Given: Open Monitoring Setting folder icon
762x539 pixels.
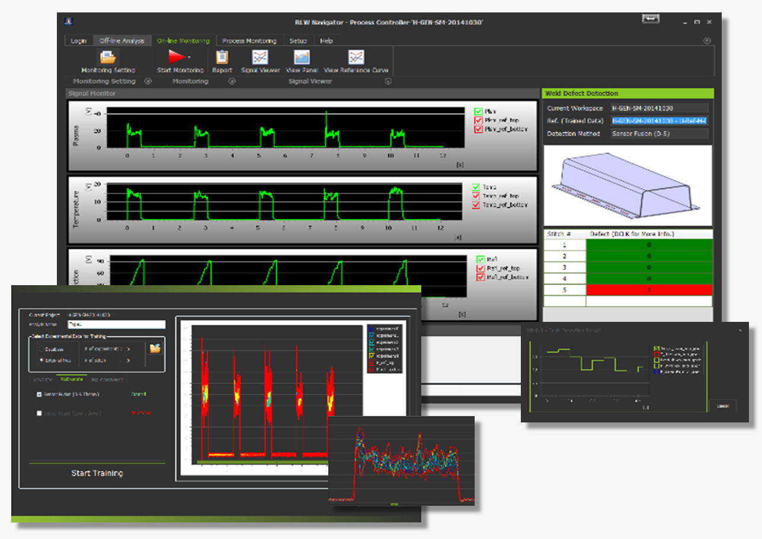Looking at the screenshot, I should (x=108, y=57).
